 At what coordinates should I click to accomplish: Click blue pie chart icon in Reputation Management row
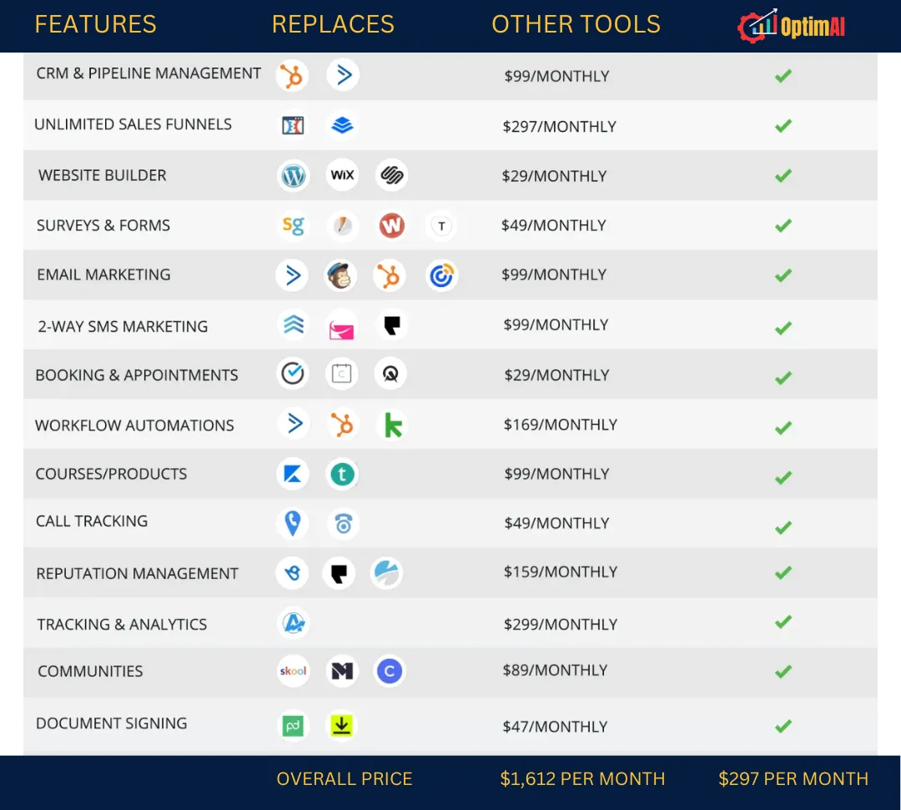tap(387, 573)
